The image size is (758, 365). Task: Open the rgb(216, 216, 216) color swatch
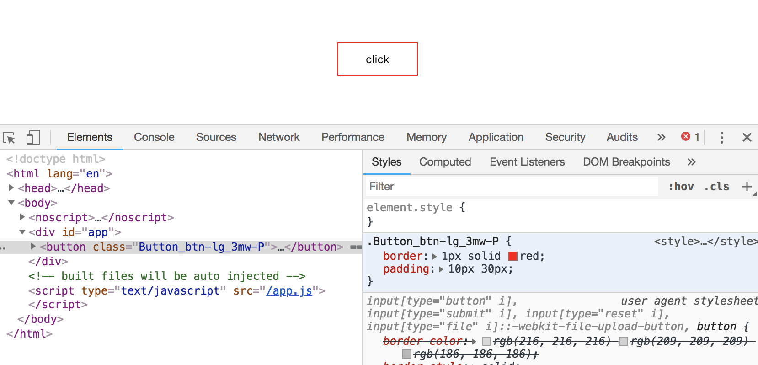(486, 341)
